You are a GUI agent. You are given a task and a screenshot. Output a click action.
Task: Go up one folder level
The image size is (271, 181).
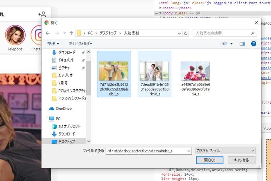(71, 33)
